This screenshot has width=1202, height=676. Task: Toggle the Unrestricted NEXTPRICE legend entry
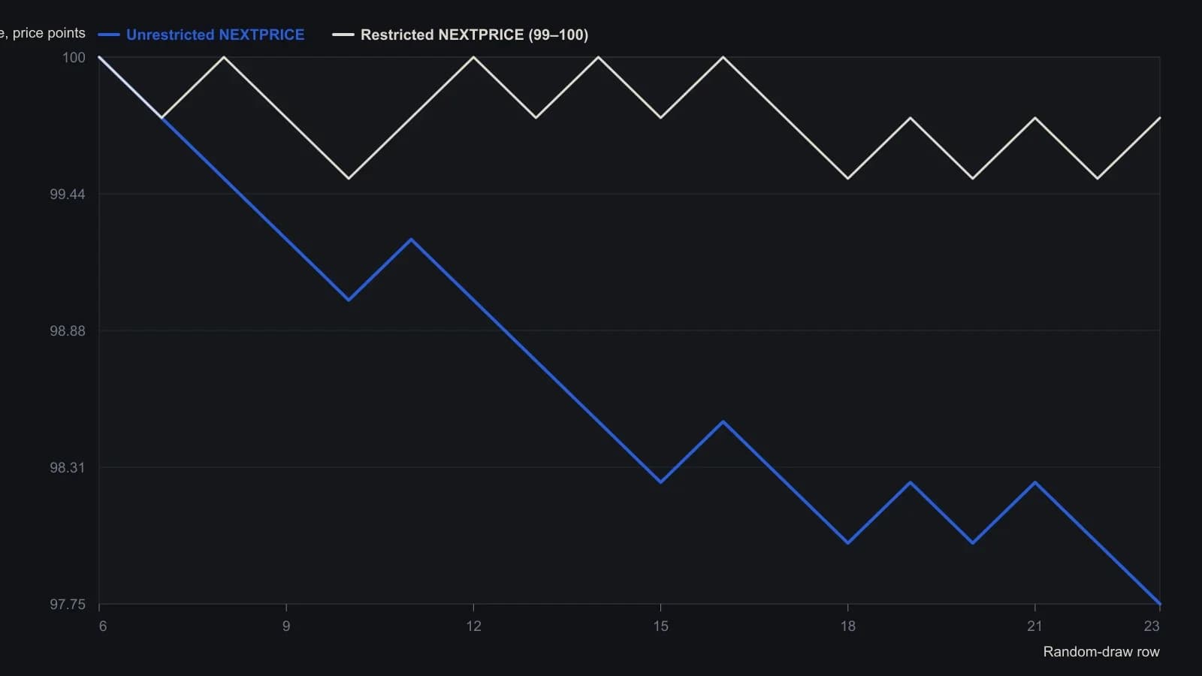[201, 35]
